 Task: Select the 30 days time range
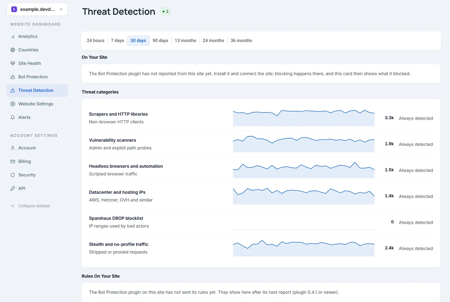click(138, 41)
